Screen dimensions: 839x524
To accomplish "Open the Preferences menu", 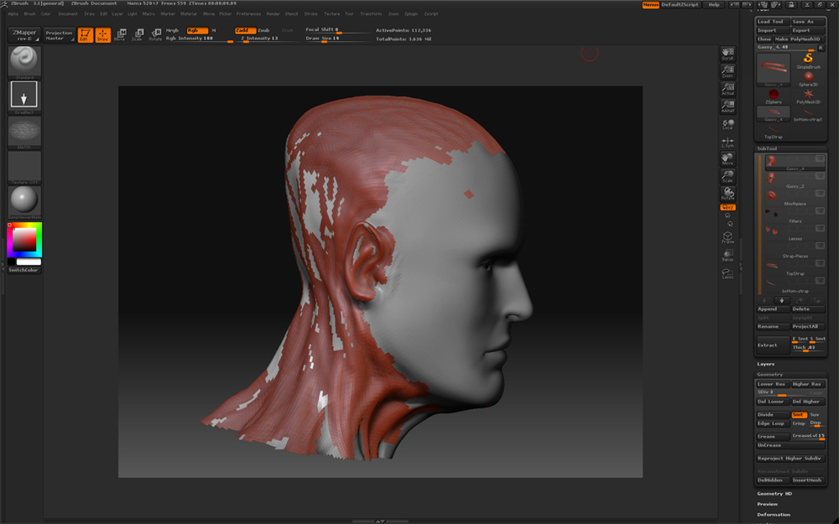I will click(x=248, y=14).
